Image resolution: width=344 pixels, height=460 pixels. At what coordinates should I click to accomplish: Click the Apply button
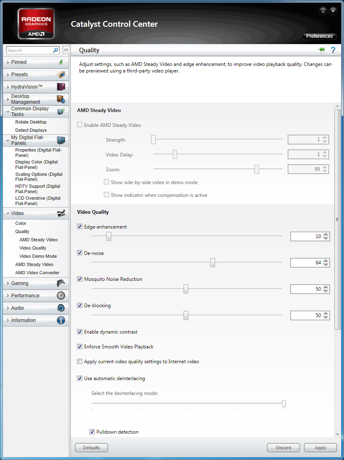point(320,448)
